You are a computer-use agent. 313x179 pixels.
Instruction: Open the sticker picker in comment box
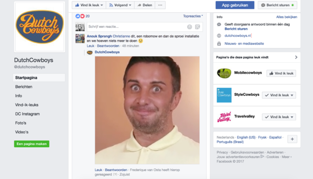point(197,27)
